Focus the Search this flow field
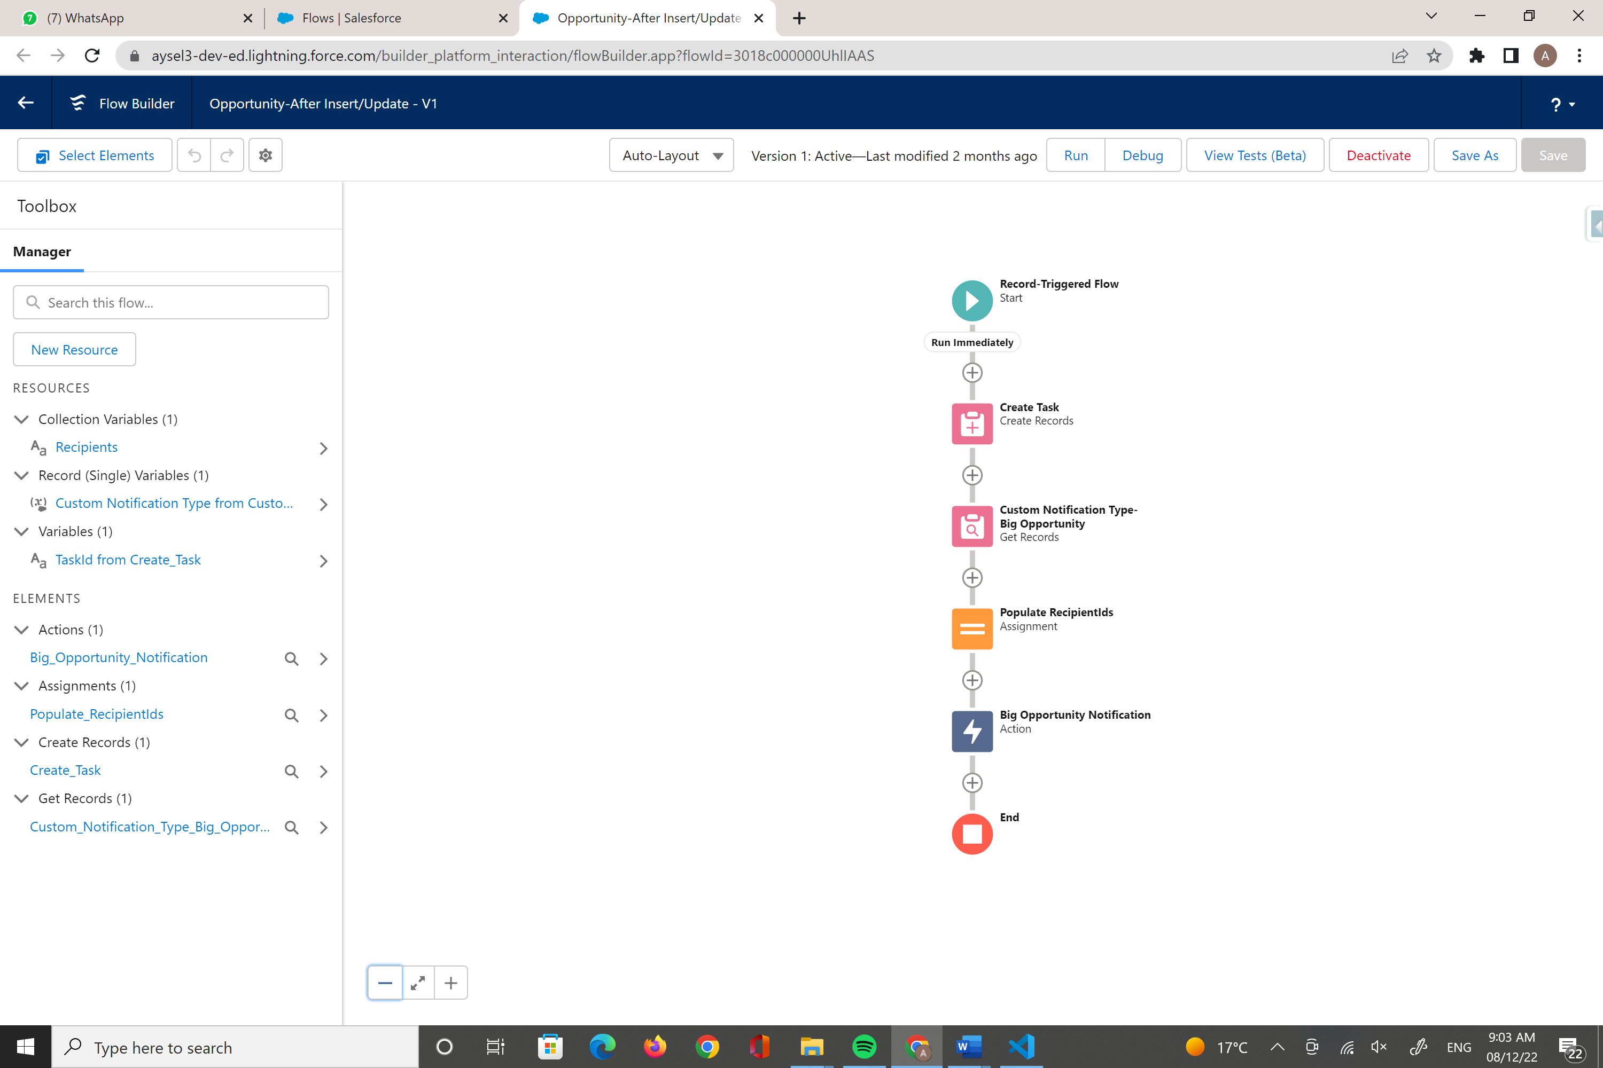 pyautogui.click(x=171, y=302)
